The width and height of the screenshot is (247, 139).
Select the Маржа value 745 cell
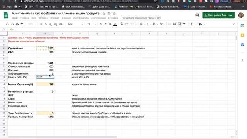(x=45, y=84)
